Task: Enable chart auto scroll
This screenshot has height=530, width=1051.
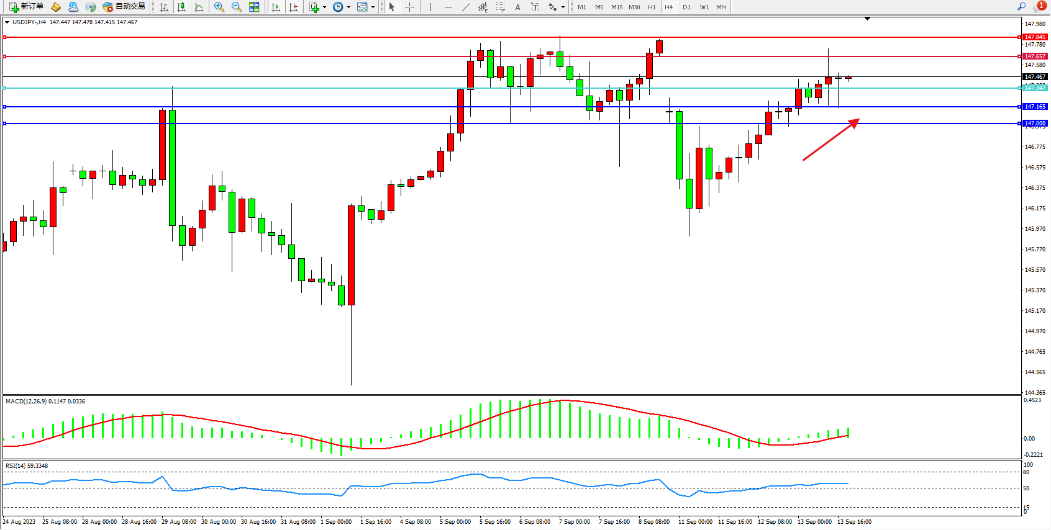Action: (276, 7)
